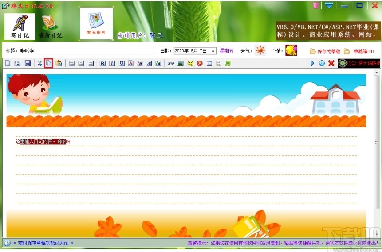The width and height of the screenshot is (382, 252).
Task: Choose the mood emoticon icon
Action: (x=291, y=50)
